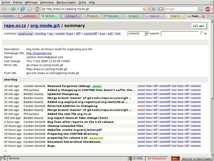Click 'Allumer le Navicrawler' in status bar
Screen dimensions: 214x161
pyautogui.click(x=197, y=159)
